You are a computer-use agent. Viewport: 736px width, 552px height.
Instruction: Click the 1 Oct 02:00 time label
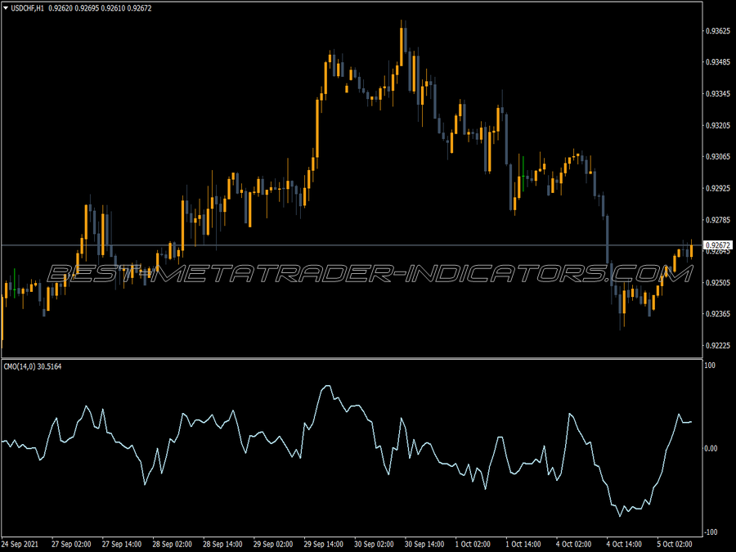(x=473, y=544)
